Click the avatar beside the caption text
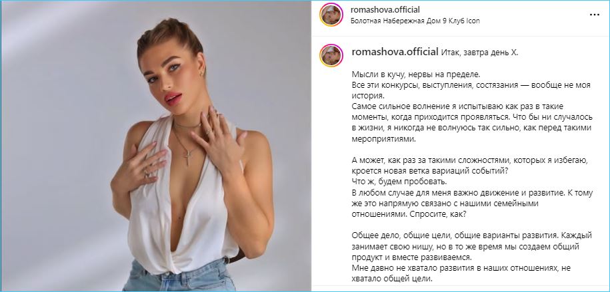 click(331, 55)
